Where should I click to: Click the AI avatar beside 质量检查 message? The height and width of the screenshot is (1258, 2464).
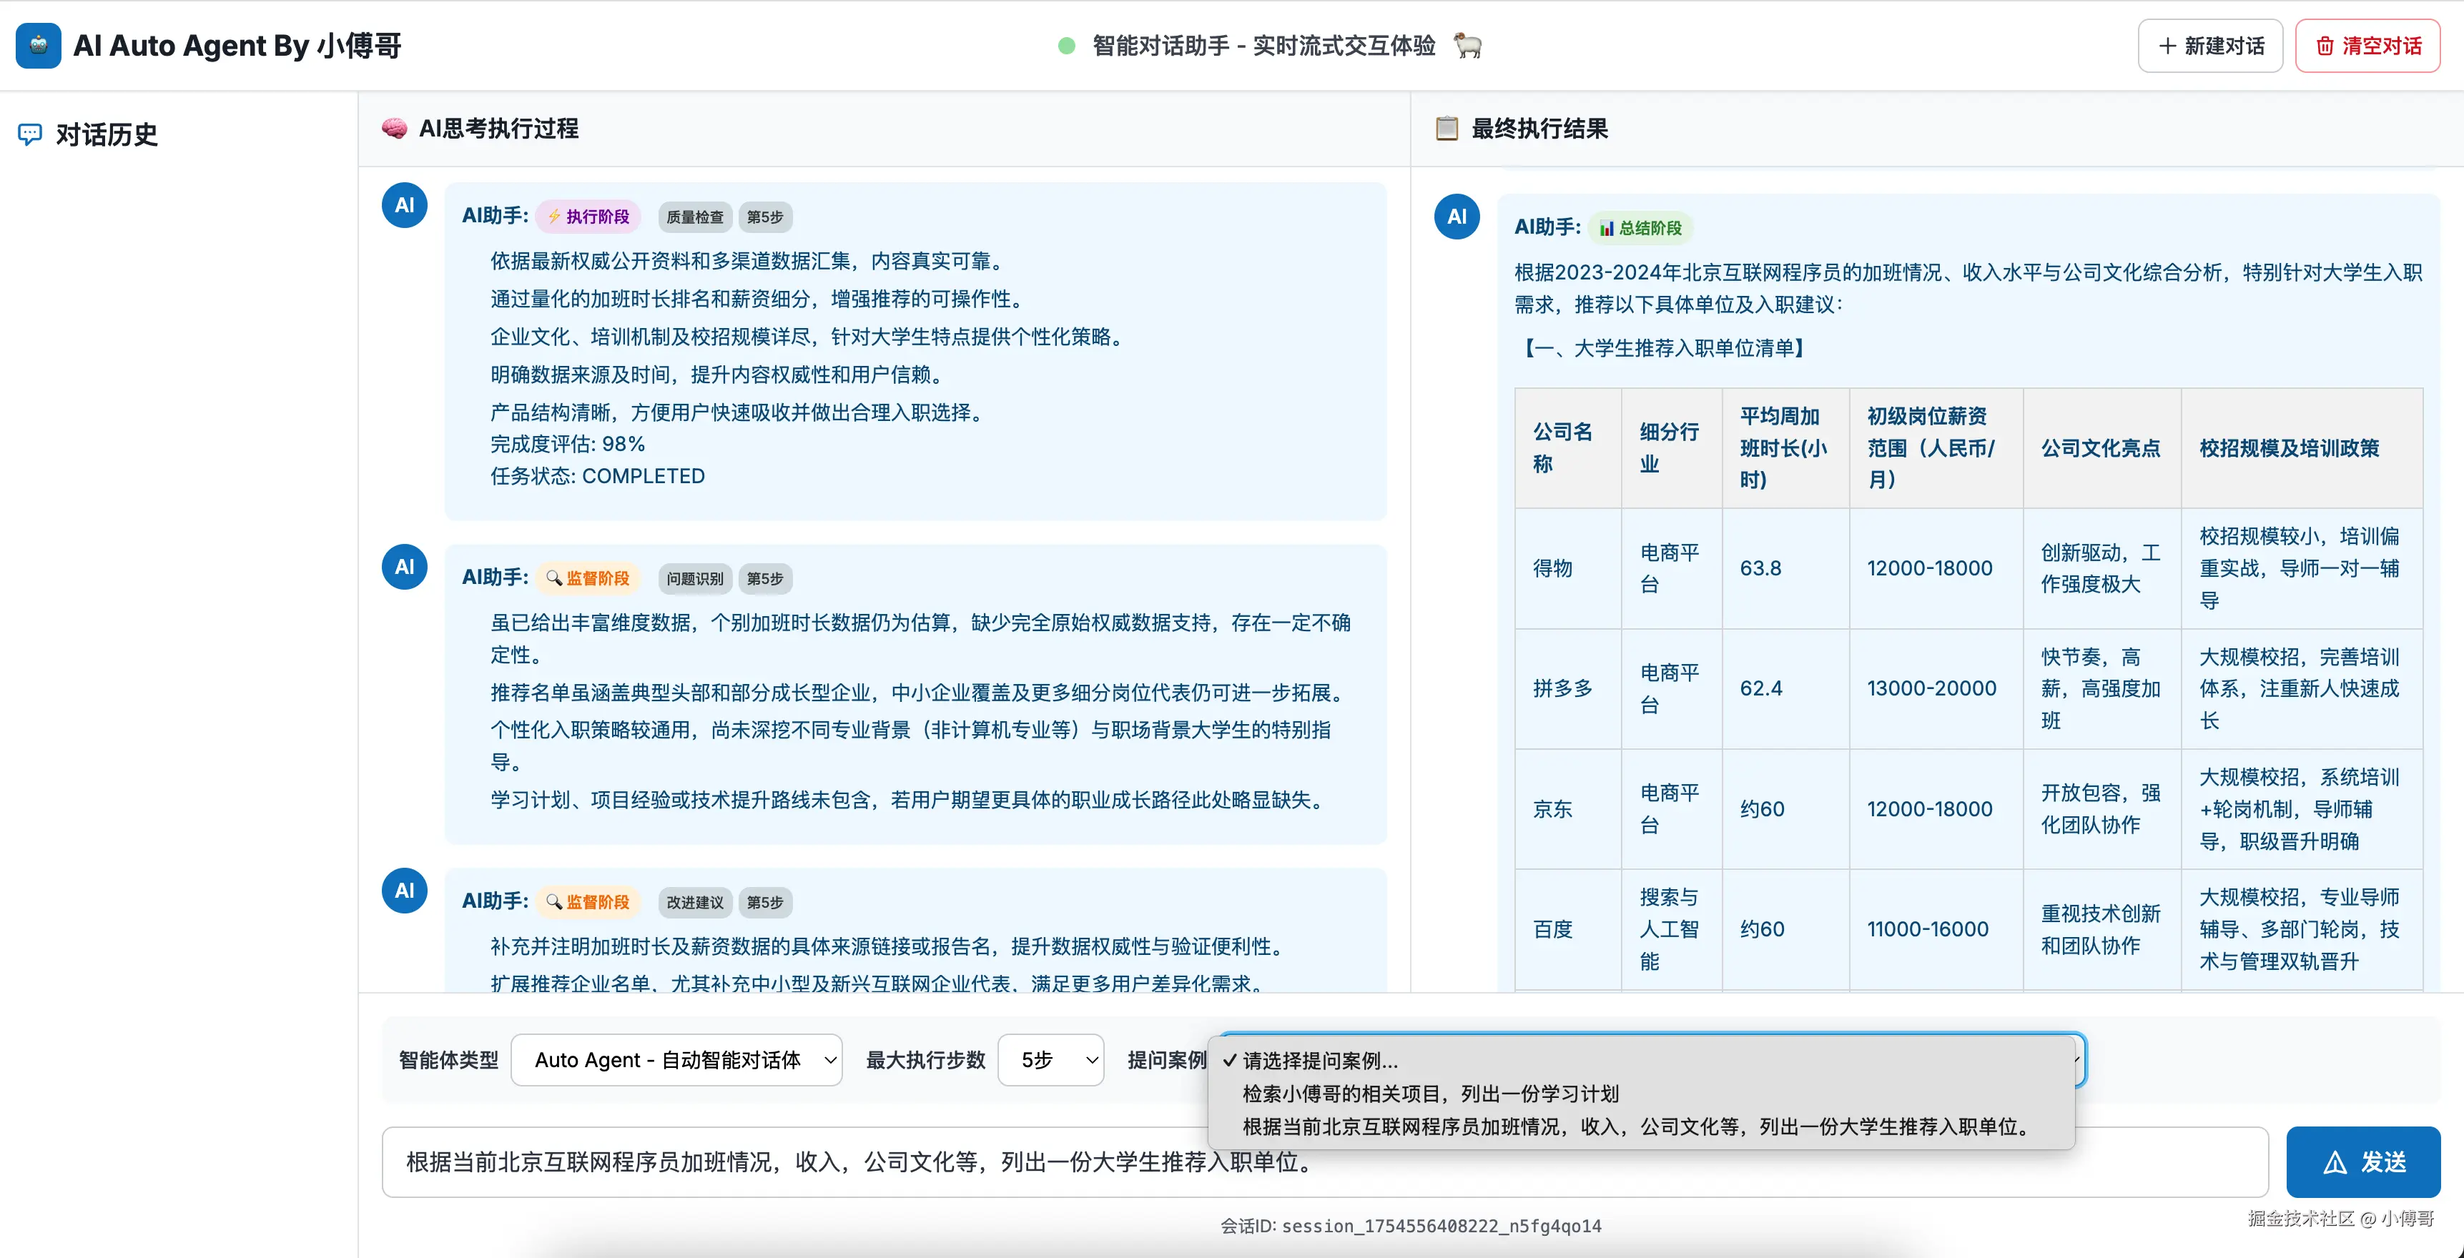pyautogui.click(x=404, y=206)
